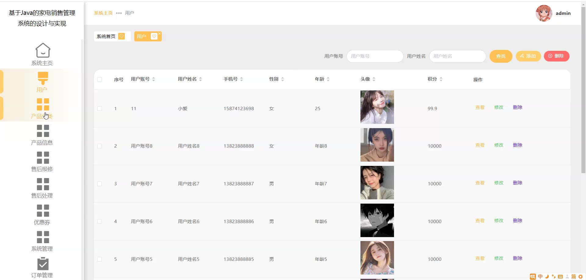The height and width of the screenshot is (280, 586).
Task: Open the 产品信息 grid icon
Action: pos(43,131)
